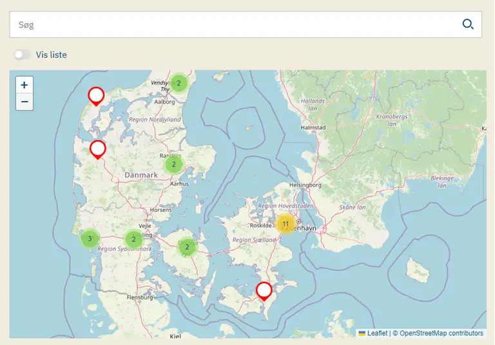The image size is (495, 345).
Task: Click the magnifying glass search icon
Action: tap(468, 24)
